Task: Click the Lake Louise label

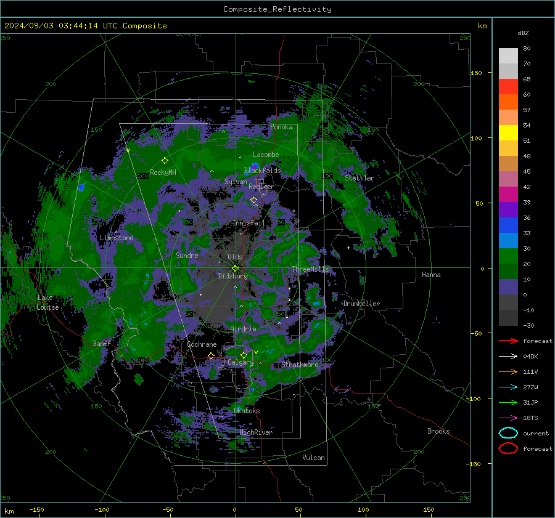Action: (x=47, y=302)
